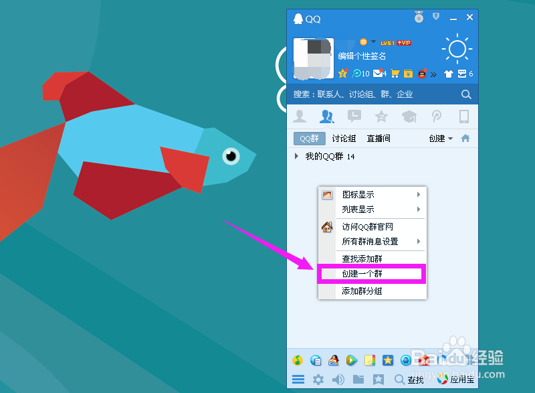Open 所有群消息设置 submenu
The height and width of the screenshot is (393, 535).
(372, 242)
